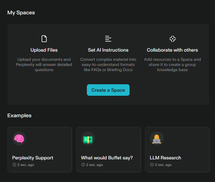This screenshot has height=182, width=215.
Task: Create a Space with the teal button
Action: (108, 90)
